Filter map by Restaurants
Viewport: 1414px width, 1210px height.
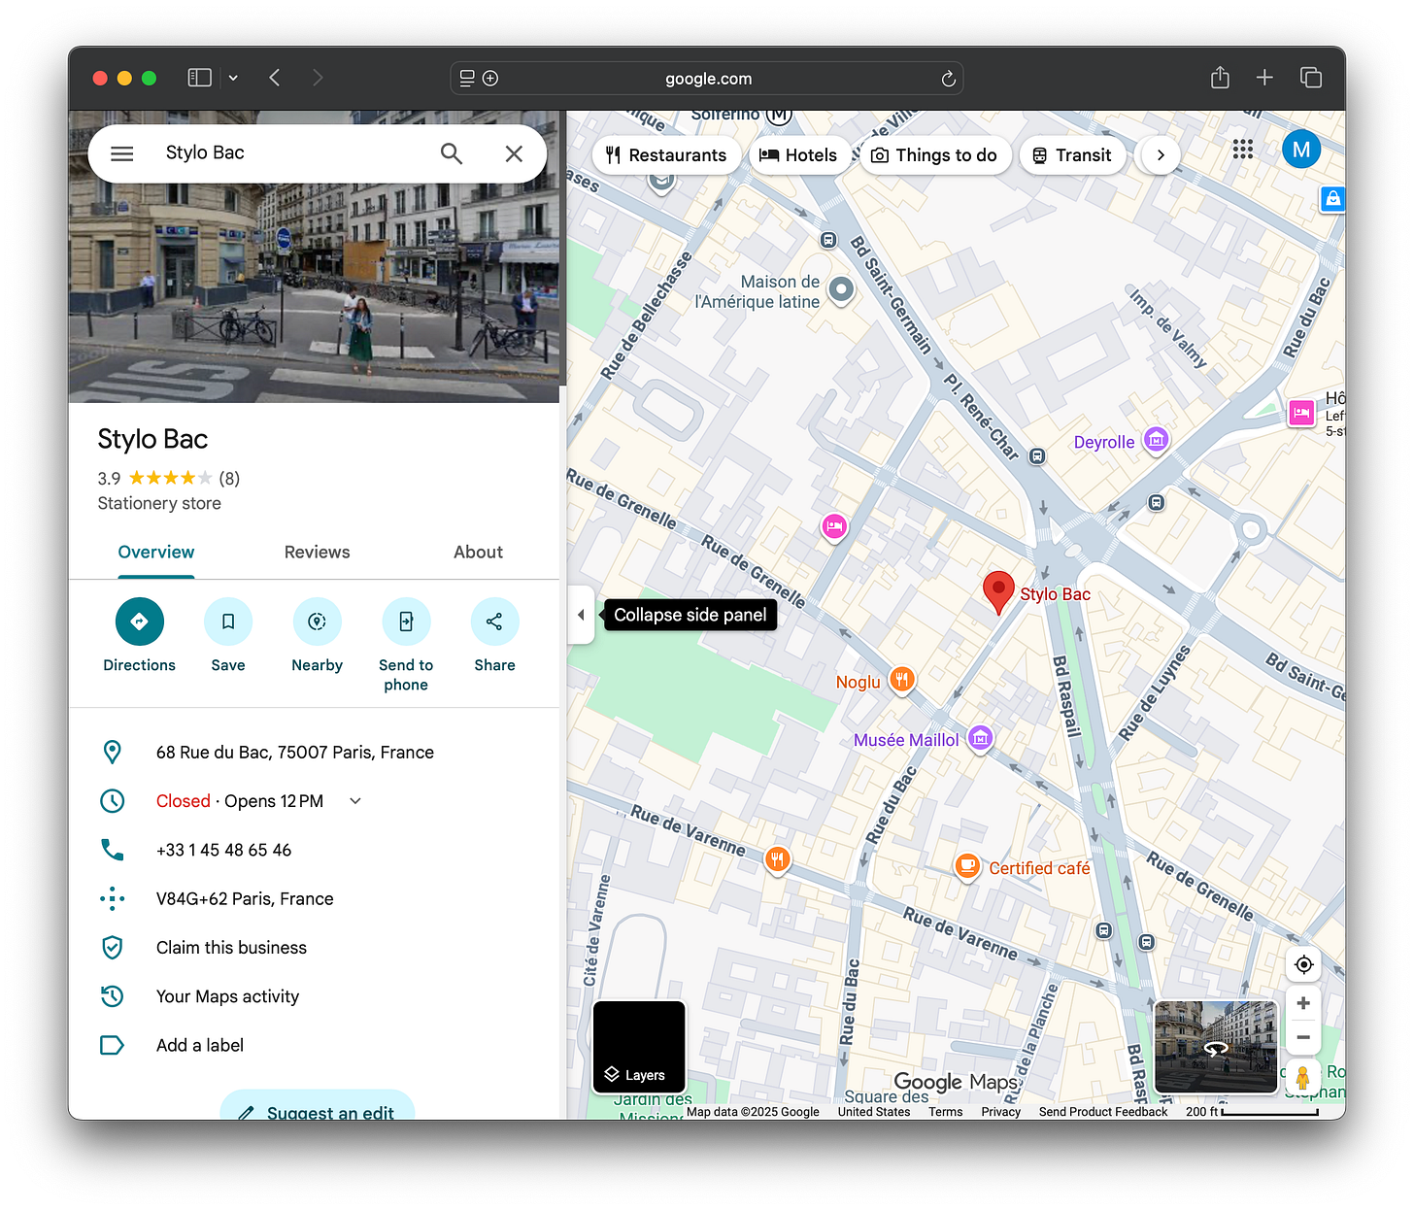pos(666,155)
